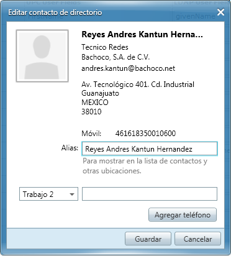231x256 pixels.
Task: Click hint text Para mostrar en la lista
Action: 145,166
